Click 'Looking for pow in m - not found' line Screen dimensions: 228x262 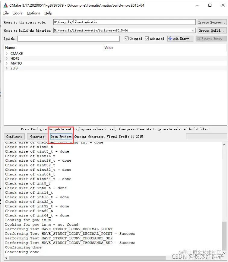point(42,225)
